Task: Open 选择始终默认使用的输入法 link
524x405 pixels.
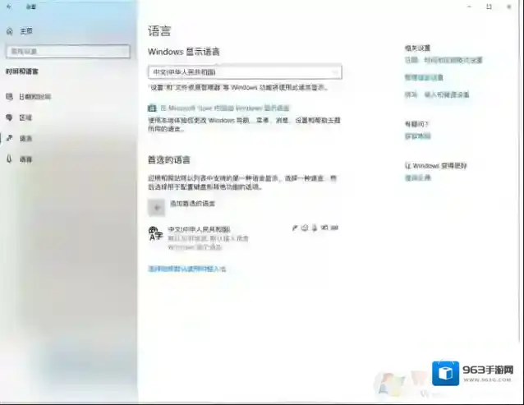Action: click(x=186, y=269)
